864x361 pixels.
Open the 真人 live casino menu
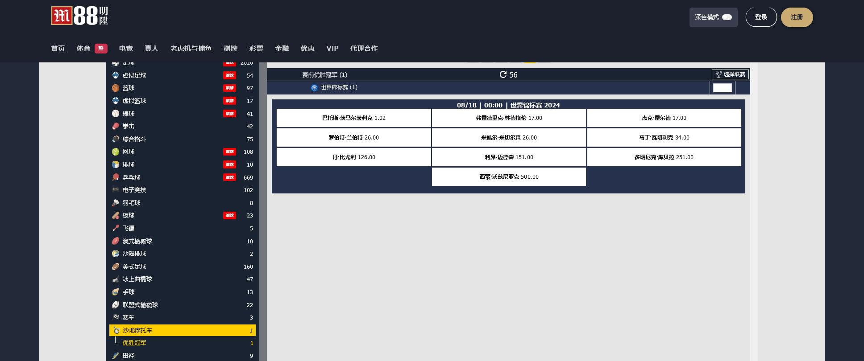pos(151,49)
